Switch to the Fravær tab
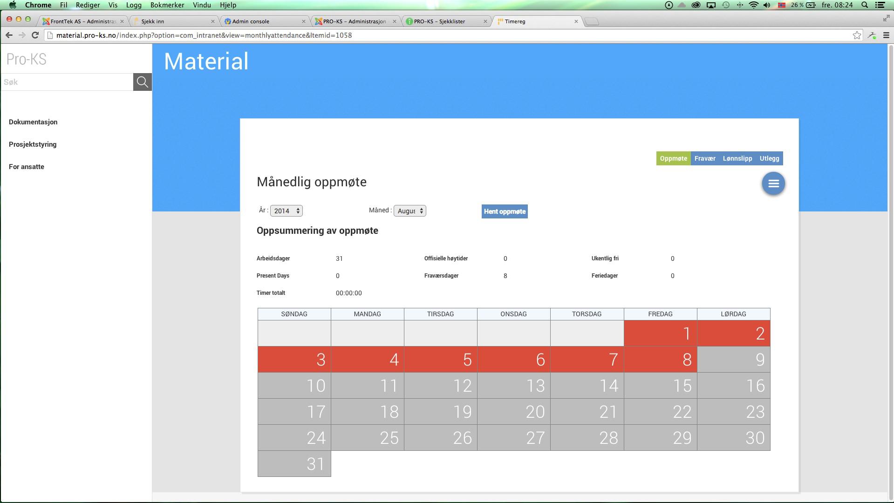 (x=704, y=158)
